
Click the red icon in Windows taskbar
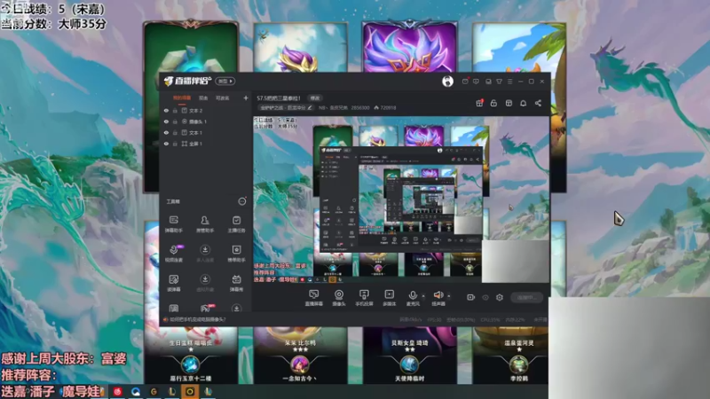118,391
